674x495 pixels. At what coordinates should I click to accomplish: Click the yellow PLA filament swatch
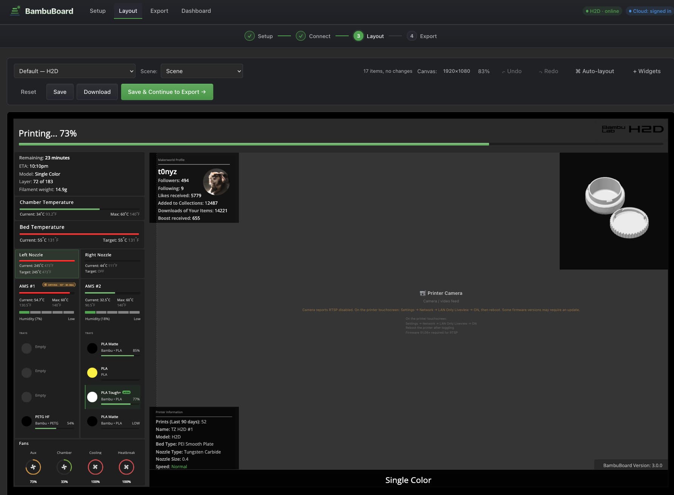click(92, 373)
